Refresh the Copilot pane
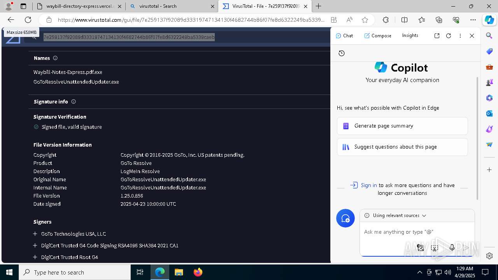Viewport: 498px width, 280px height. click(449, 35)
